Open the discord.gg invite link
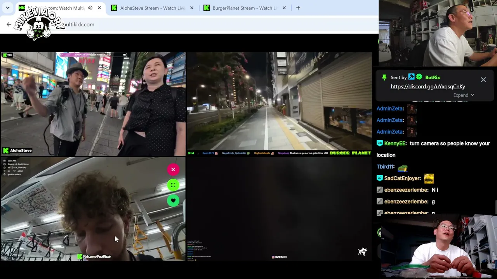497x279 pixels. point(427,86)
